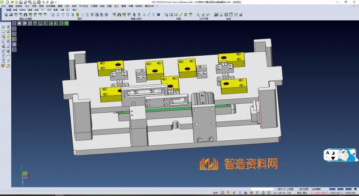Click the green rectangle selection icon in left toolbar
The image size is (359, 196).
[3, 31]
